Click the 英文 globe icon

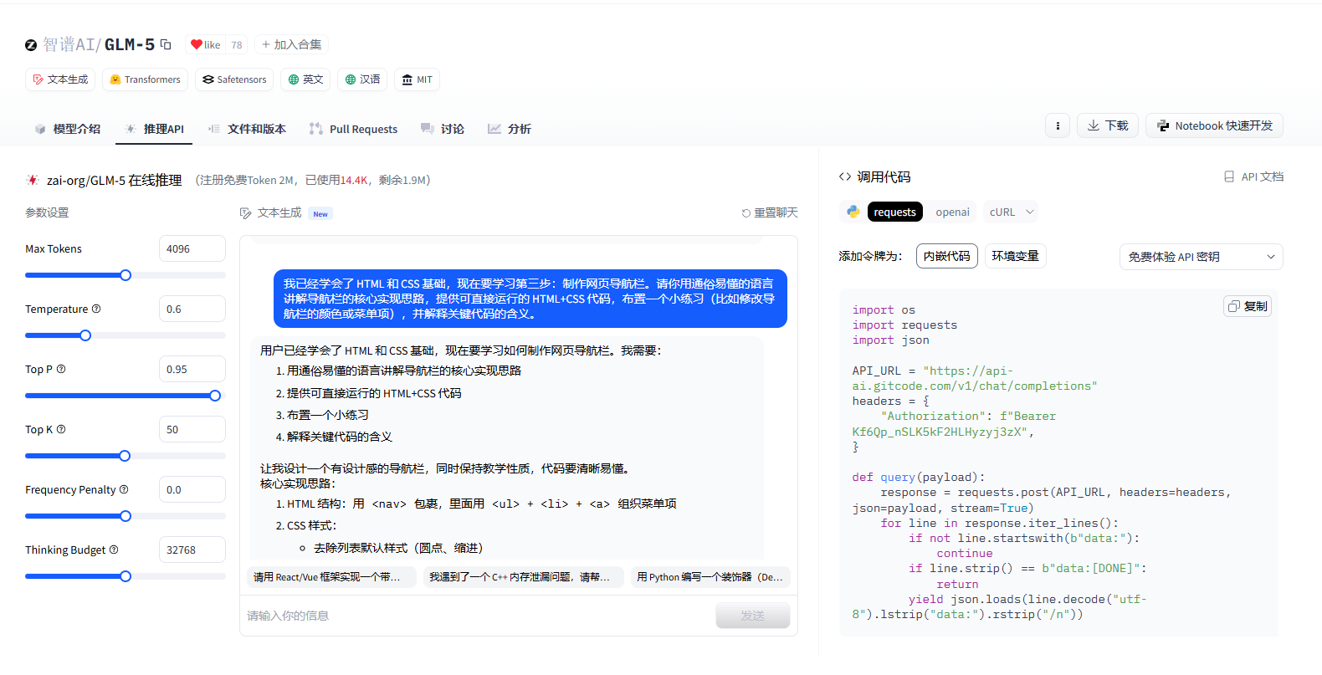tap(294, 79)
